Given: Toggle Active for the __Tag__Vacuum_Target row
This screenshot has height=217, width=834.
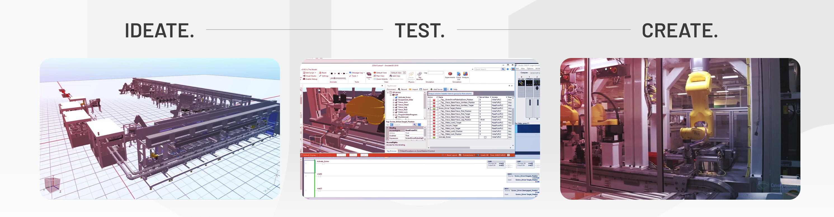Looking at the screenshot, I should pyautogui.click(x=434, y=126).
